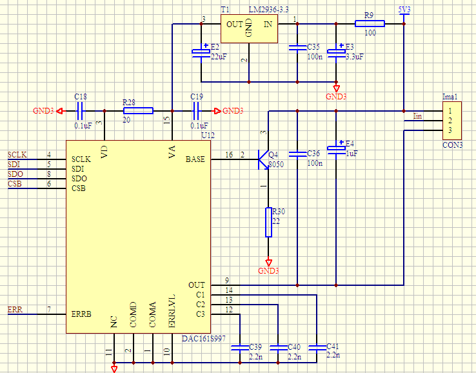Select electrolytic capacitor E3 symbol
The height and width of the screenshot is (373, 476).
(x=336, y=51)
